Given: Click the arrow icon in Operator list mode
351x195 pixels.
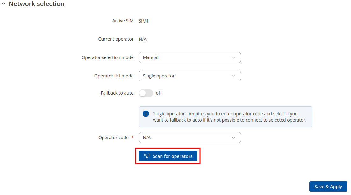Looking at the screenshot, I should [233, 76].
